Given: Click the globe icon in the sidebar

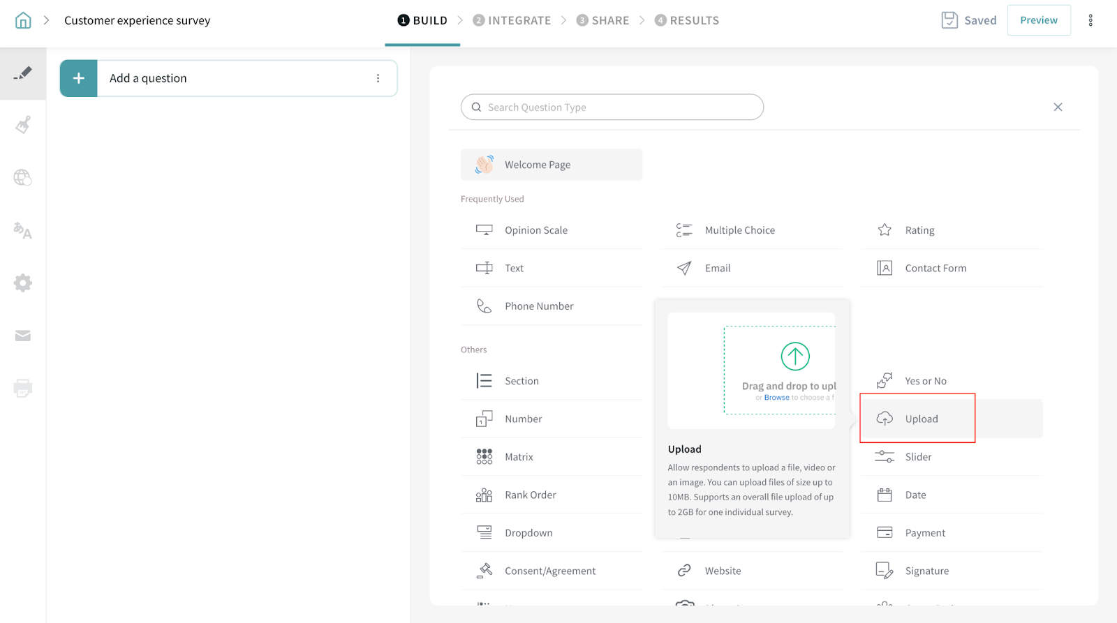Looking at the screenshot, I should [x=23, y=178].
